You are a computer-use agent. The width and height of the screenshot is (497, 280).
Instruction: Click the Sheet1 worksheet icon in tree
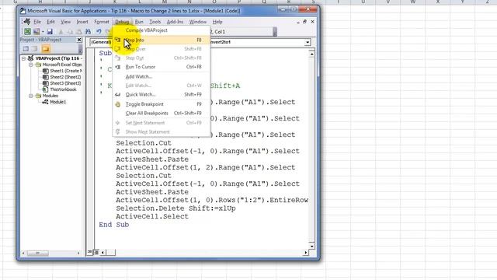[45, 71]
